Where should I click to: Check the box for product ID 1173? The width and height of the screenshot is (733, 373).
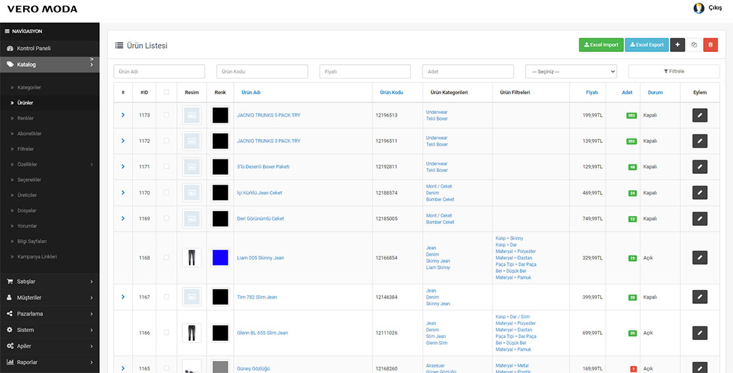point(166,115)
